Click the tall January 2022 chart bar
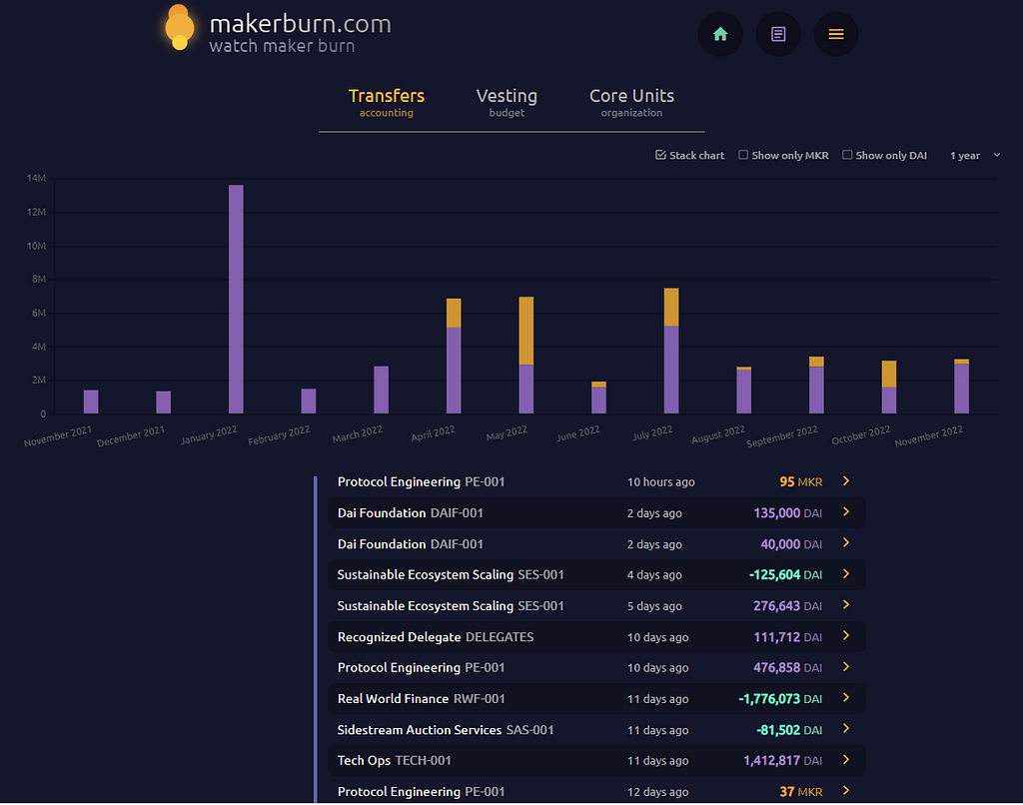 236,299
